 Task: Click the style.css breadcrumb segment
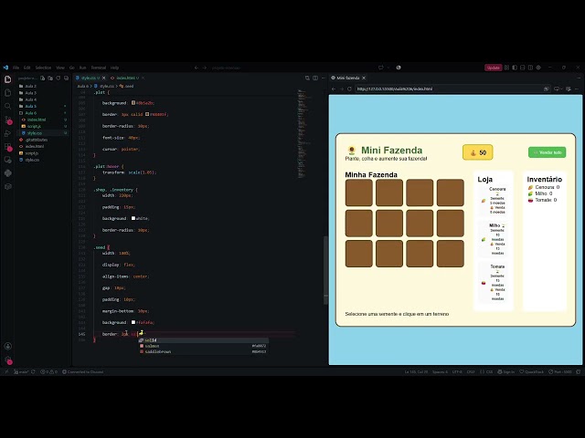(104, 86)
